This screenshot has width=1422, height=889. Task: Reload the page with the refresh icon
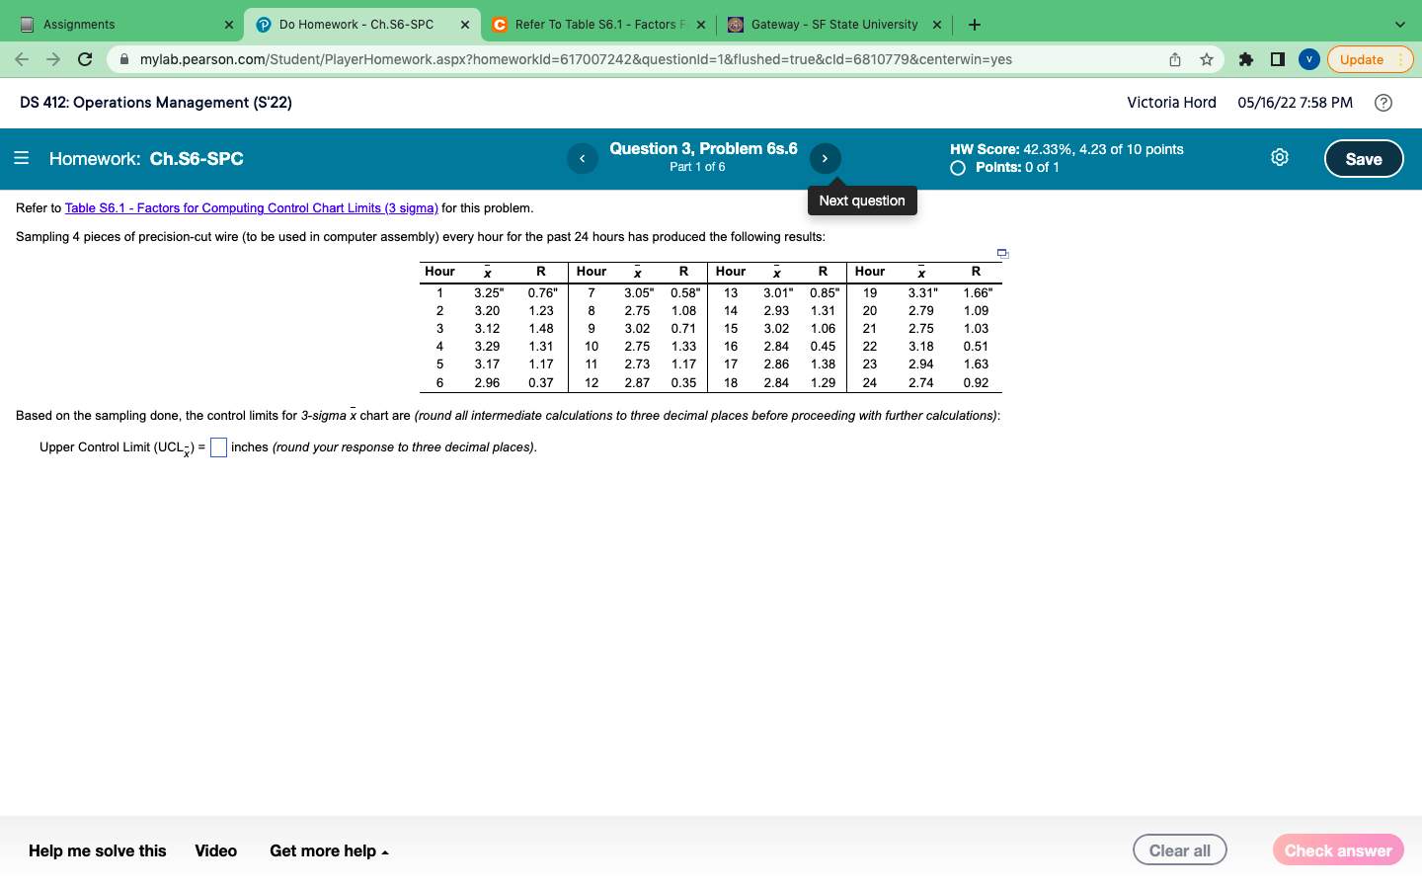(84, 59)
